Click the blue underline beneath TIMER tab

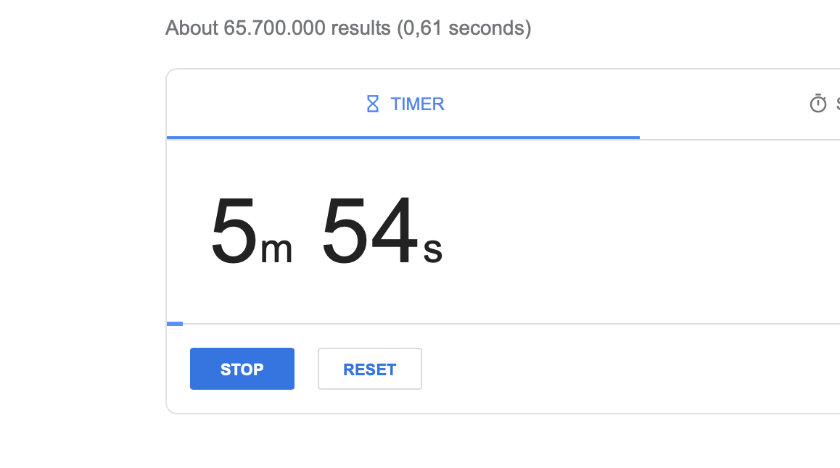[403, 137]
